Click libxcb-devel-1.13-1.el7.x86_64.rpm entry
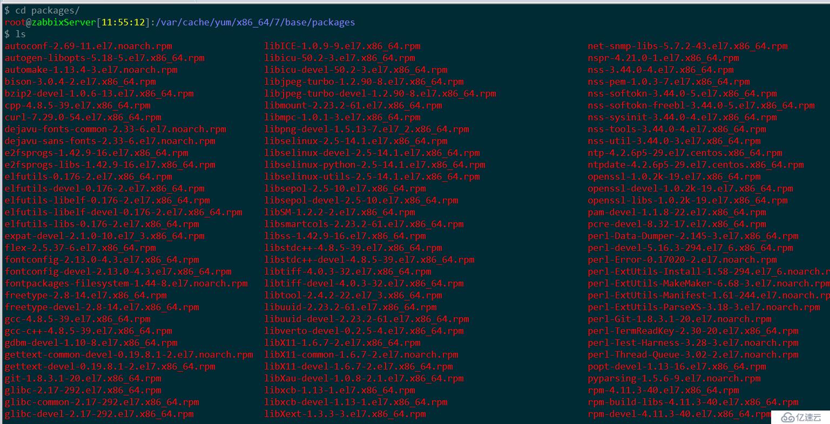The height and width of the screenshot is (424, 830). point(356,402)
